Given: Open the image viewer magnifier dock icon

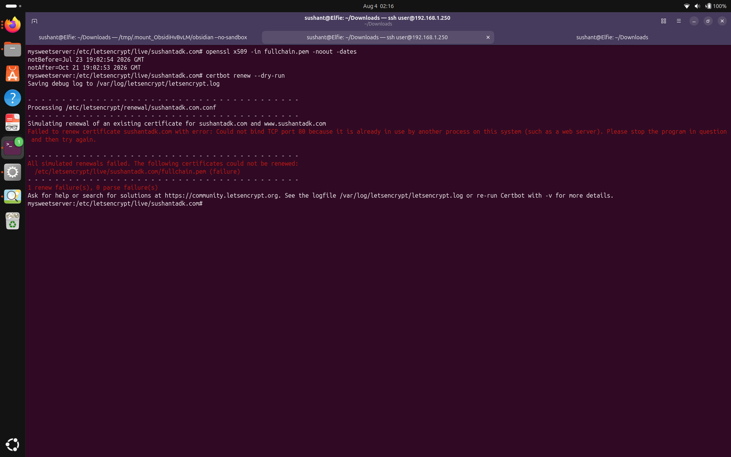Looking at the screenshot, I should click(x=13, y=197).
